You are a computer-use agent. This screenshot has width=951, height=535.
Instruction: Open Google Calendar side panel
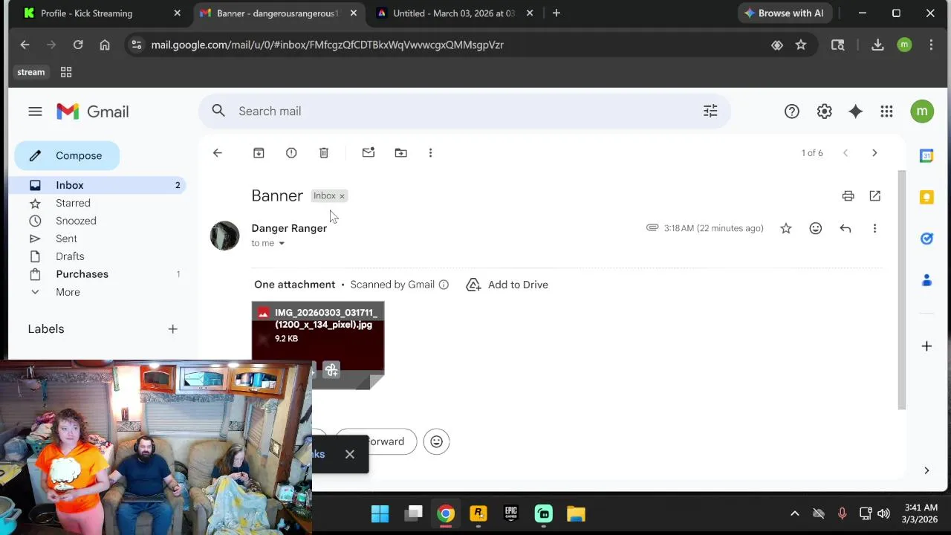[x=926, y=155]
